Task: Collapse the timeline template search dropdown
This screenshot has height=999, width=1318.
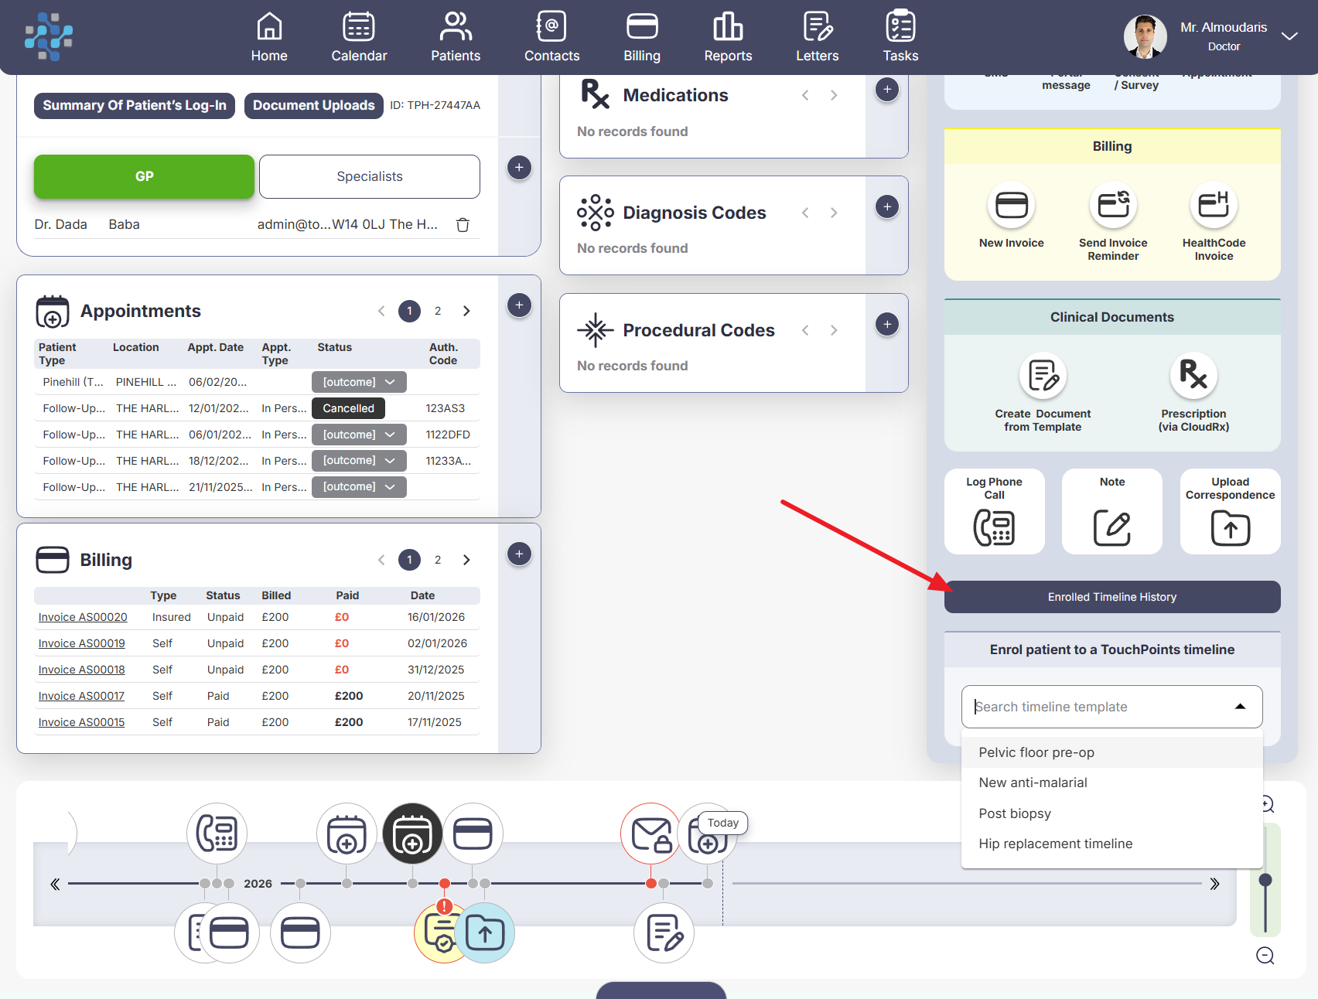Action: (1240, 707)
